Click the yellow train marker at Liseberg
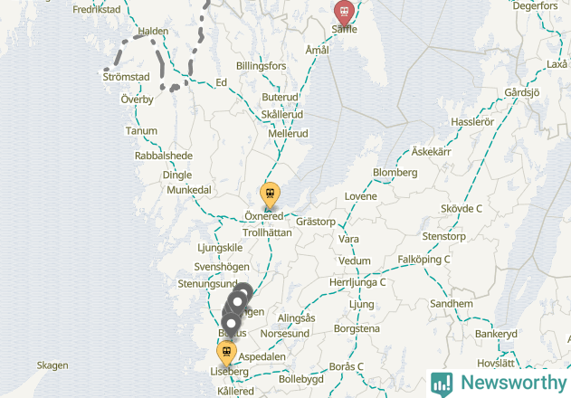The image size is (571, 398). click(x=226, y=353)
